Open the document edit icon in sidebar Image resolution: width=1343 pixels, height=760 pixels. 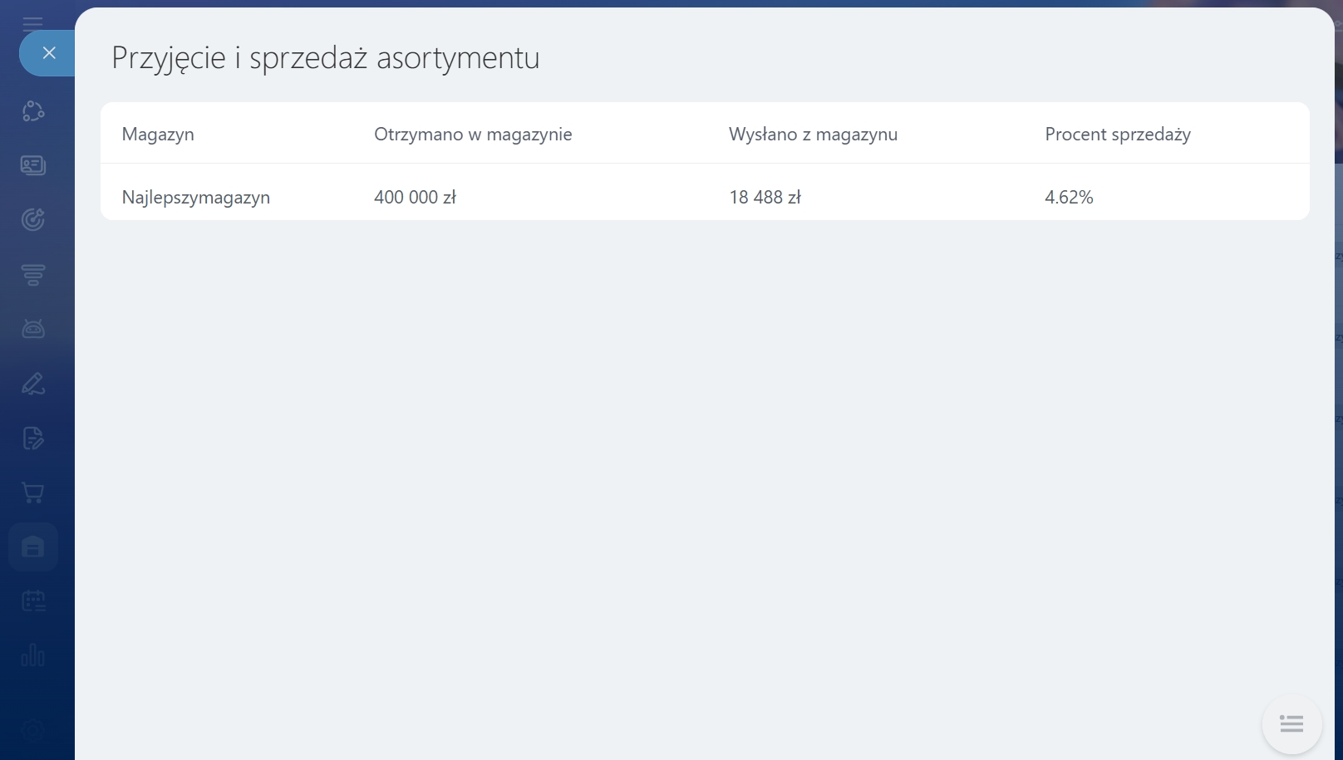click(33, 438)
